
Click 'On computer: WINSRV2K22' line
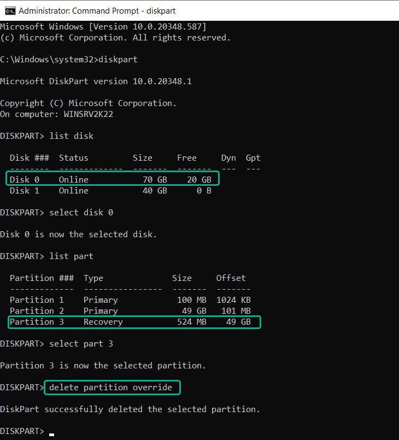click(56, 114)
